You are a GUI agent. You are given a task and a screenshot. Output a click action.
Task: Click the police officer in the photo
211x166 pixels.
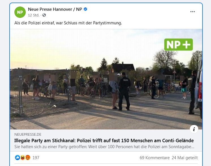click(124, 91)
